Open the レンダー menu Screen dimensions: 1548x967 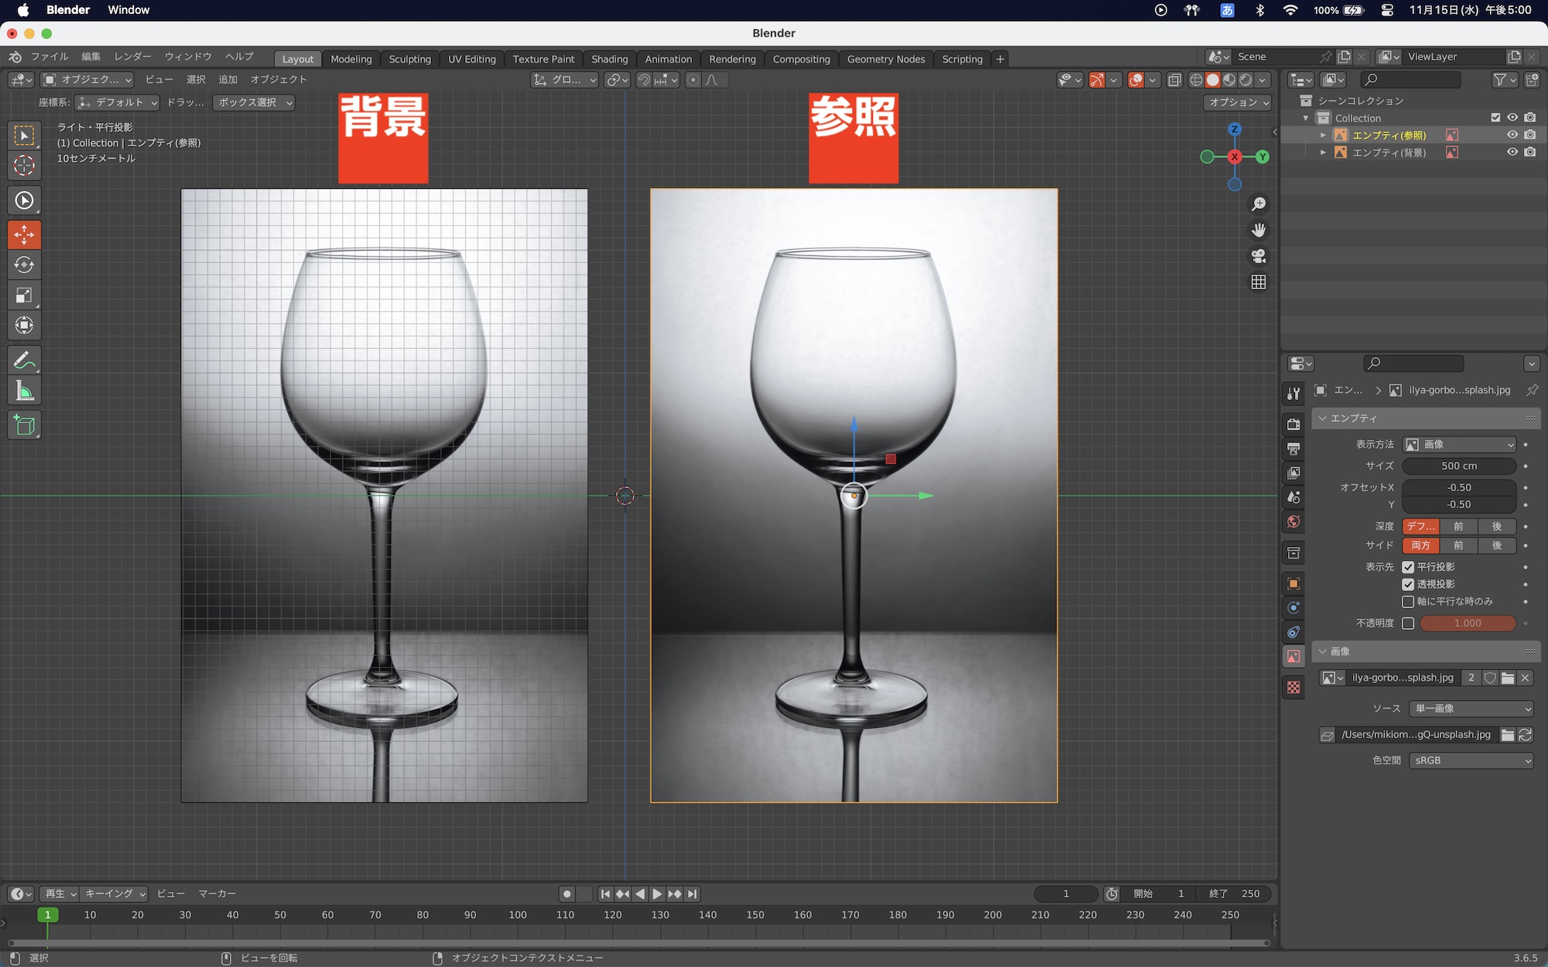(132, 56)
